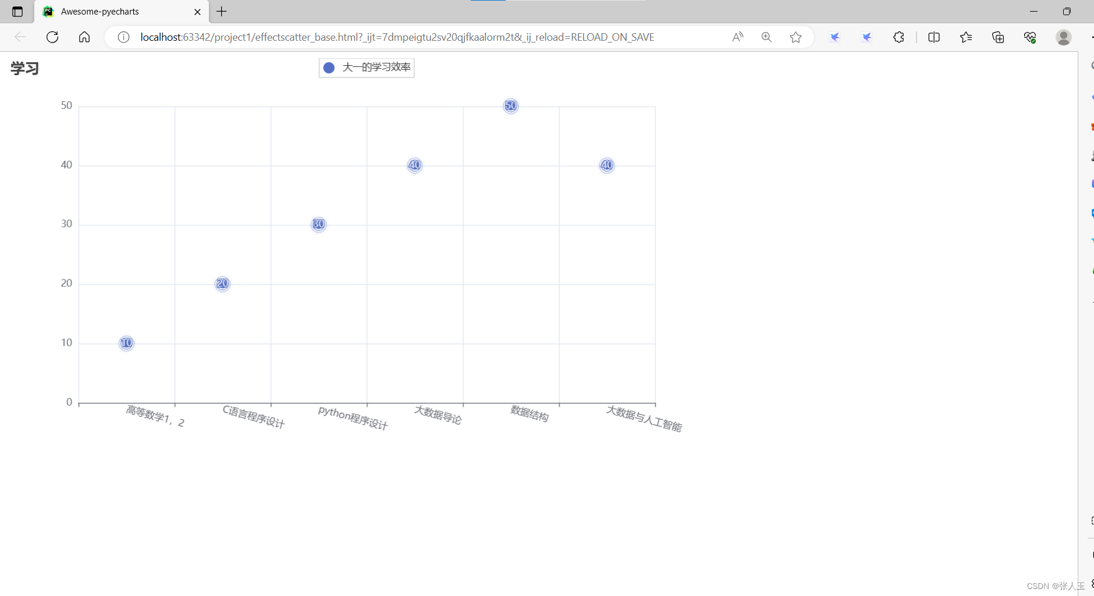Open tab actions menu icon
1094x596 pixels.
(x=17, y=12)
